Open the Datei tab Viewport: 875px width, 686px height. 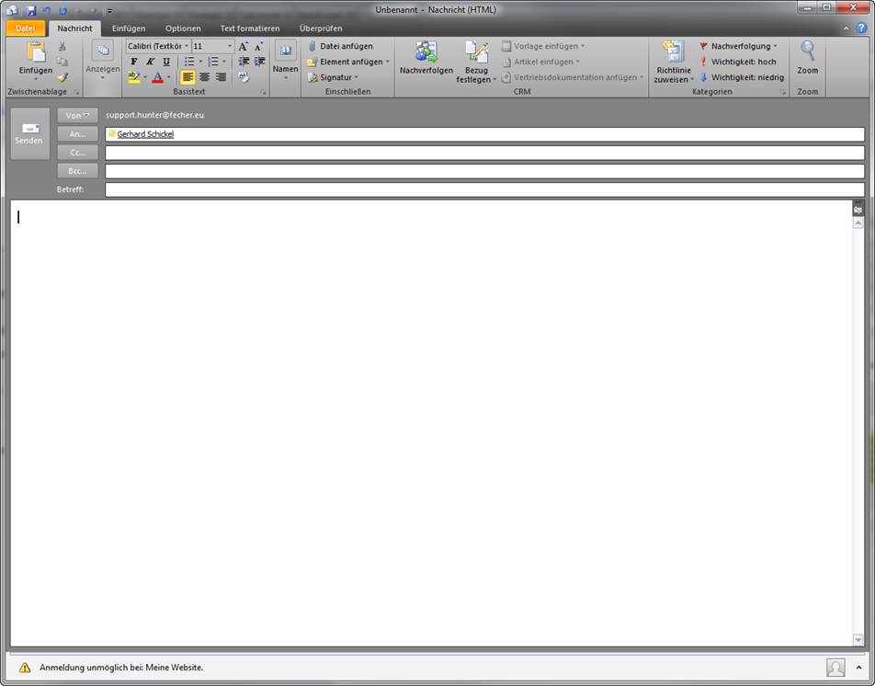[x=25, y=29]
